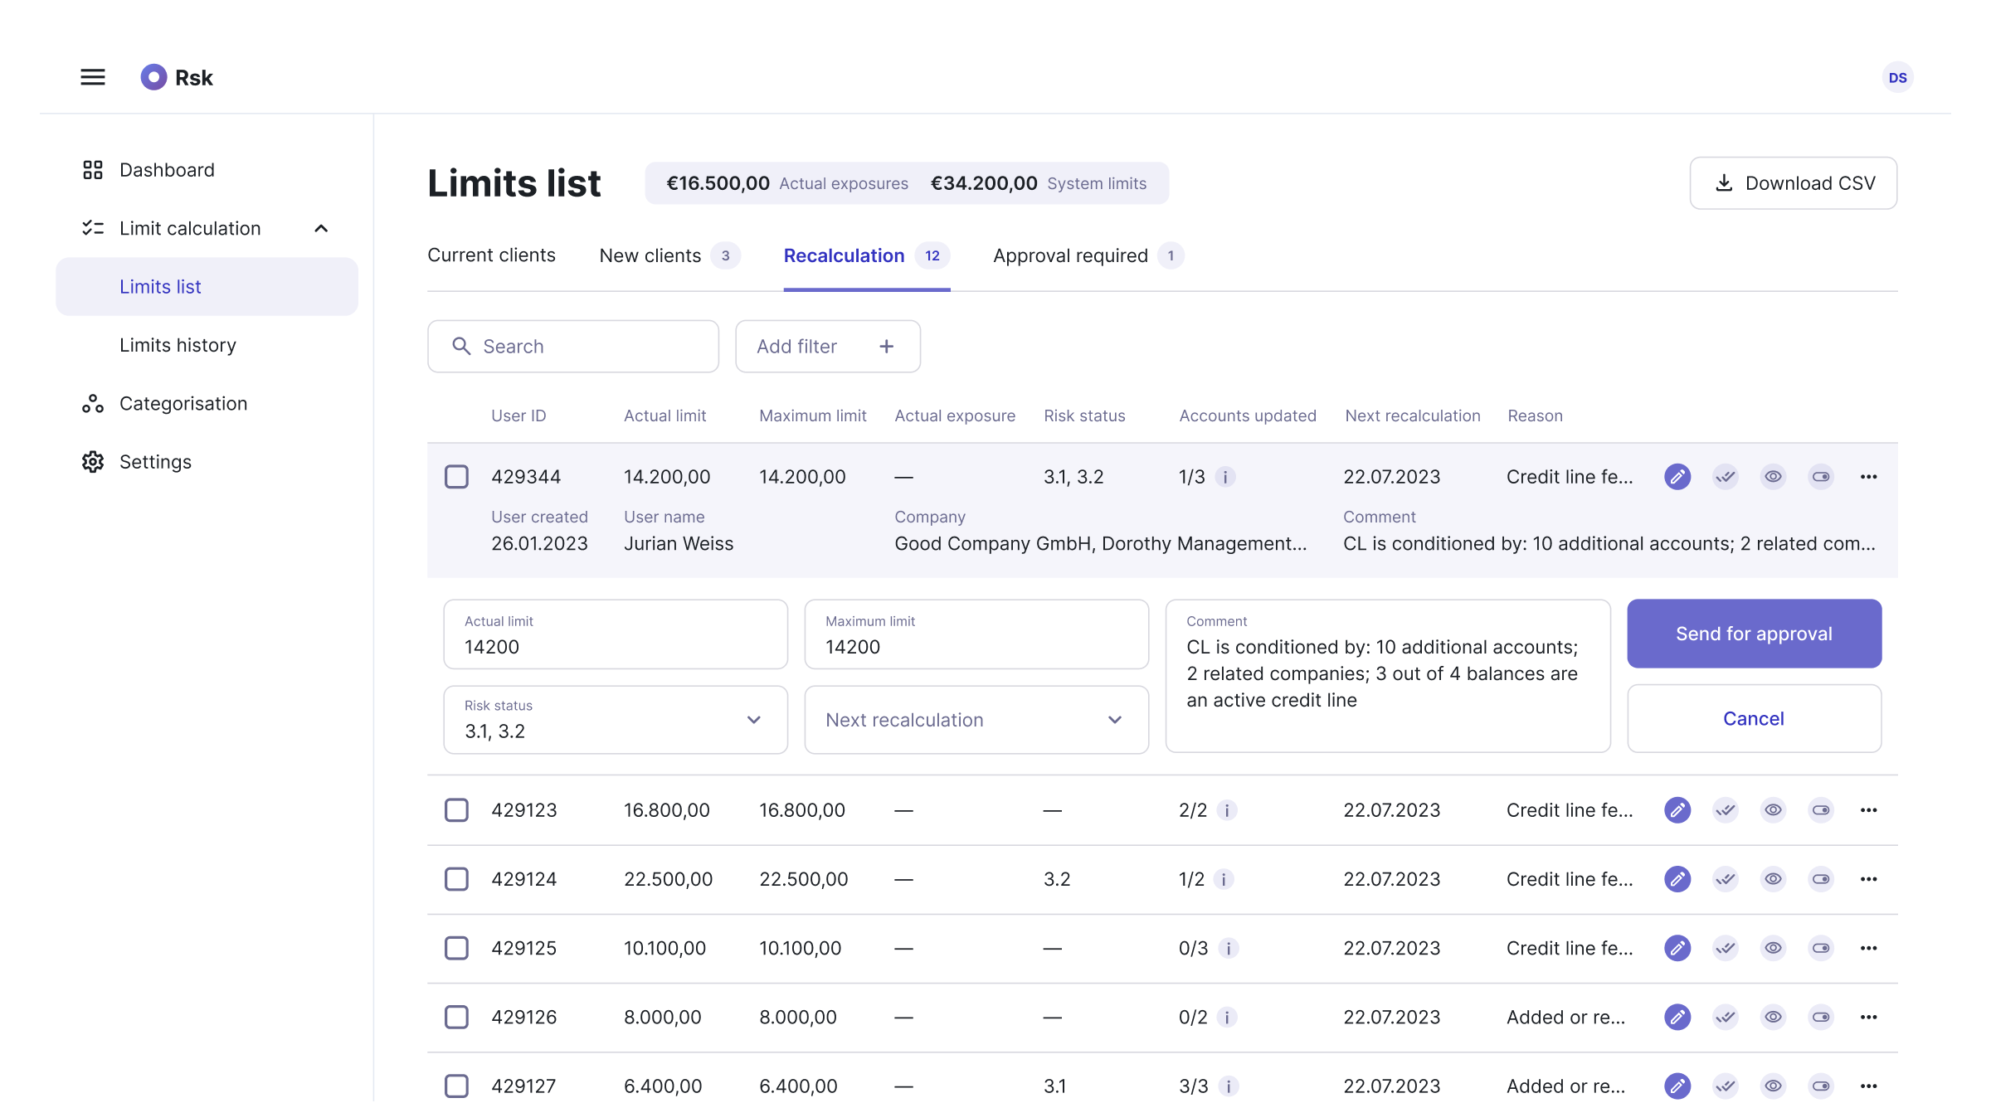The image size is (1991, 1103).
Task: Click the Send for approval button
Action: (x=1754, y=634)
